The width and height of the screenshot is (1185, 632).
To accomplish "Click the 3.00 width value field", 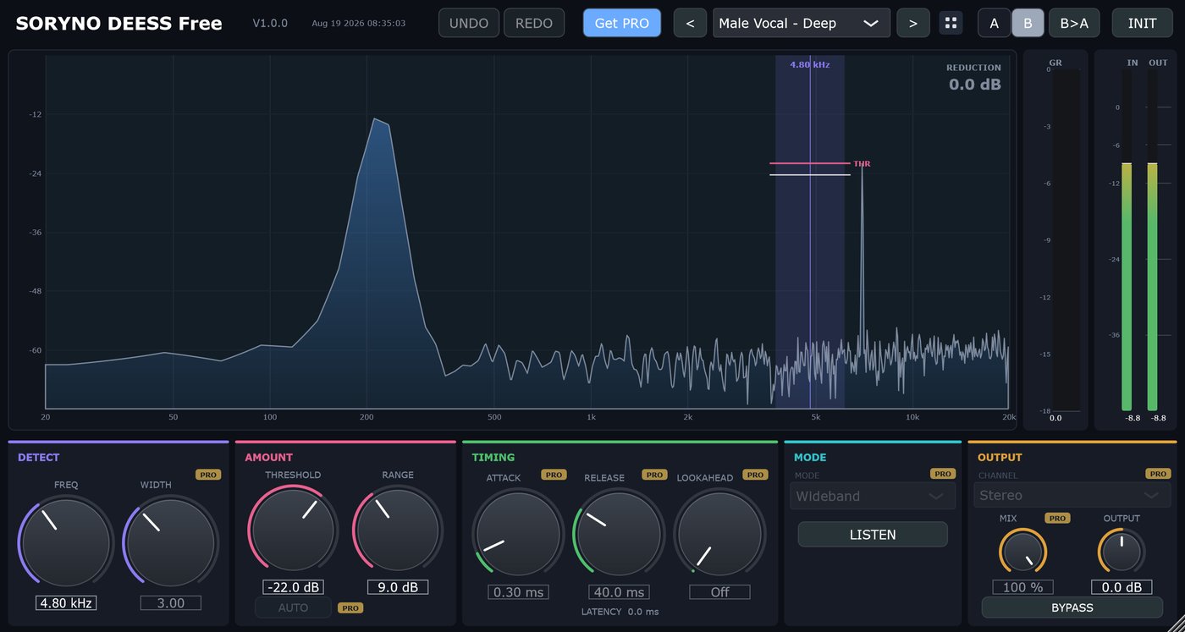I will [170, 603].
